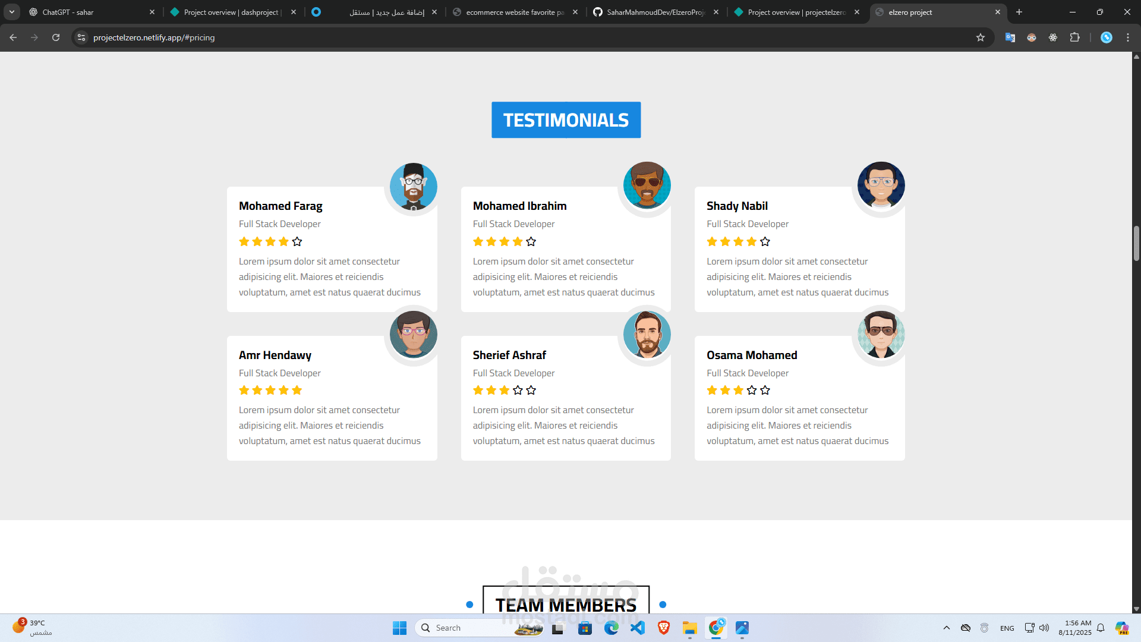Image resolution: width=1141 pixels, height=642 pixels.
Task: View site information icon in address bar
Action: click(x=81, y=37)
